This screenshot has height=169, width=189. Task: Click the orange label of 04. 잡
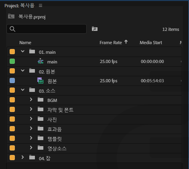pyautogui.click(x=12, y=158)
